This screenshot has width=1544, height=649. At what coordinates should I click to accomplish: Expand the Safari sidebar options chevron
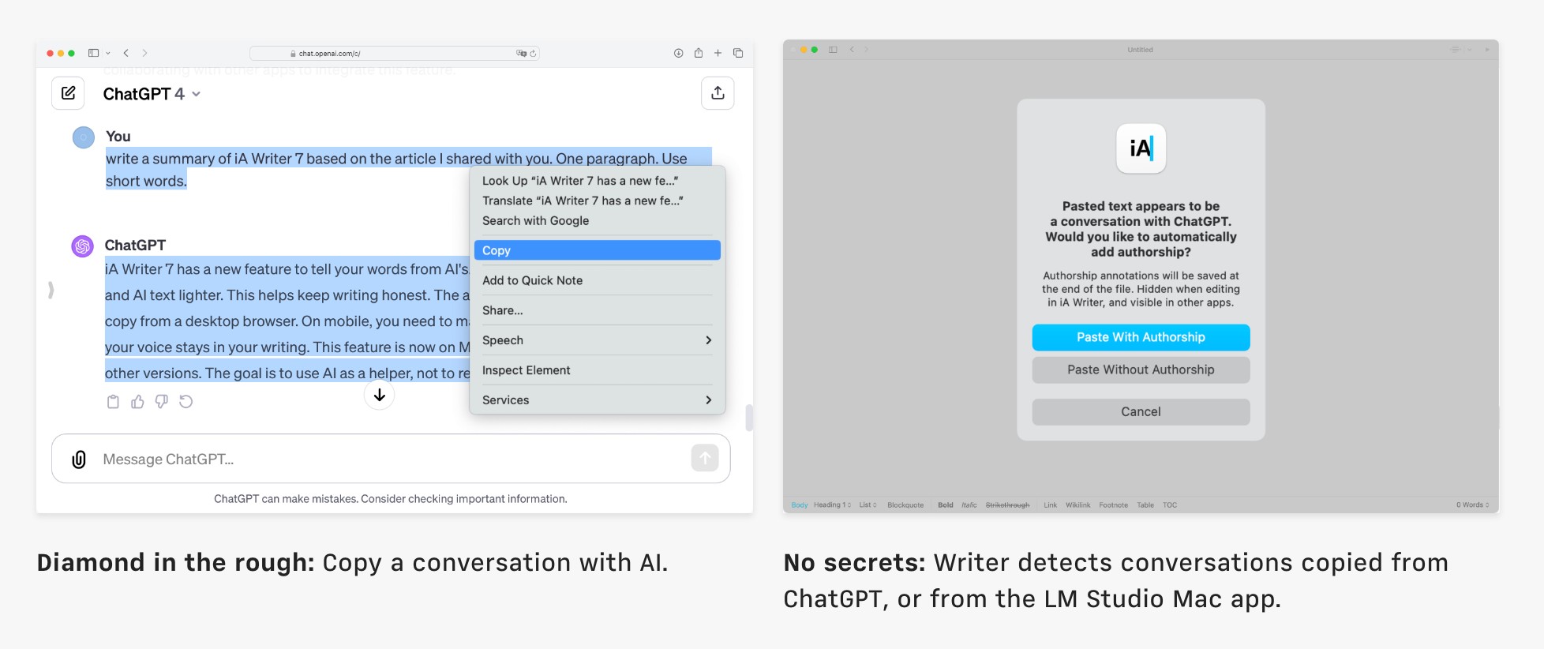108,53
